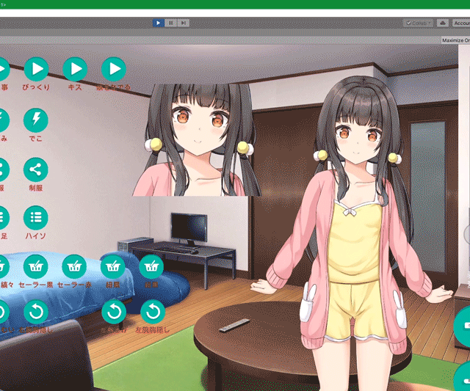Click the Unity editor Pause button

[x=170, y=23]
